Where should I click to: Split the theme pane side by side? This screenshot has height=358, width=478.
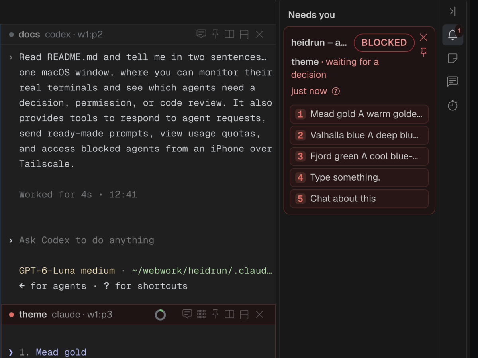click(x=229, y=314)
